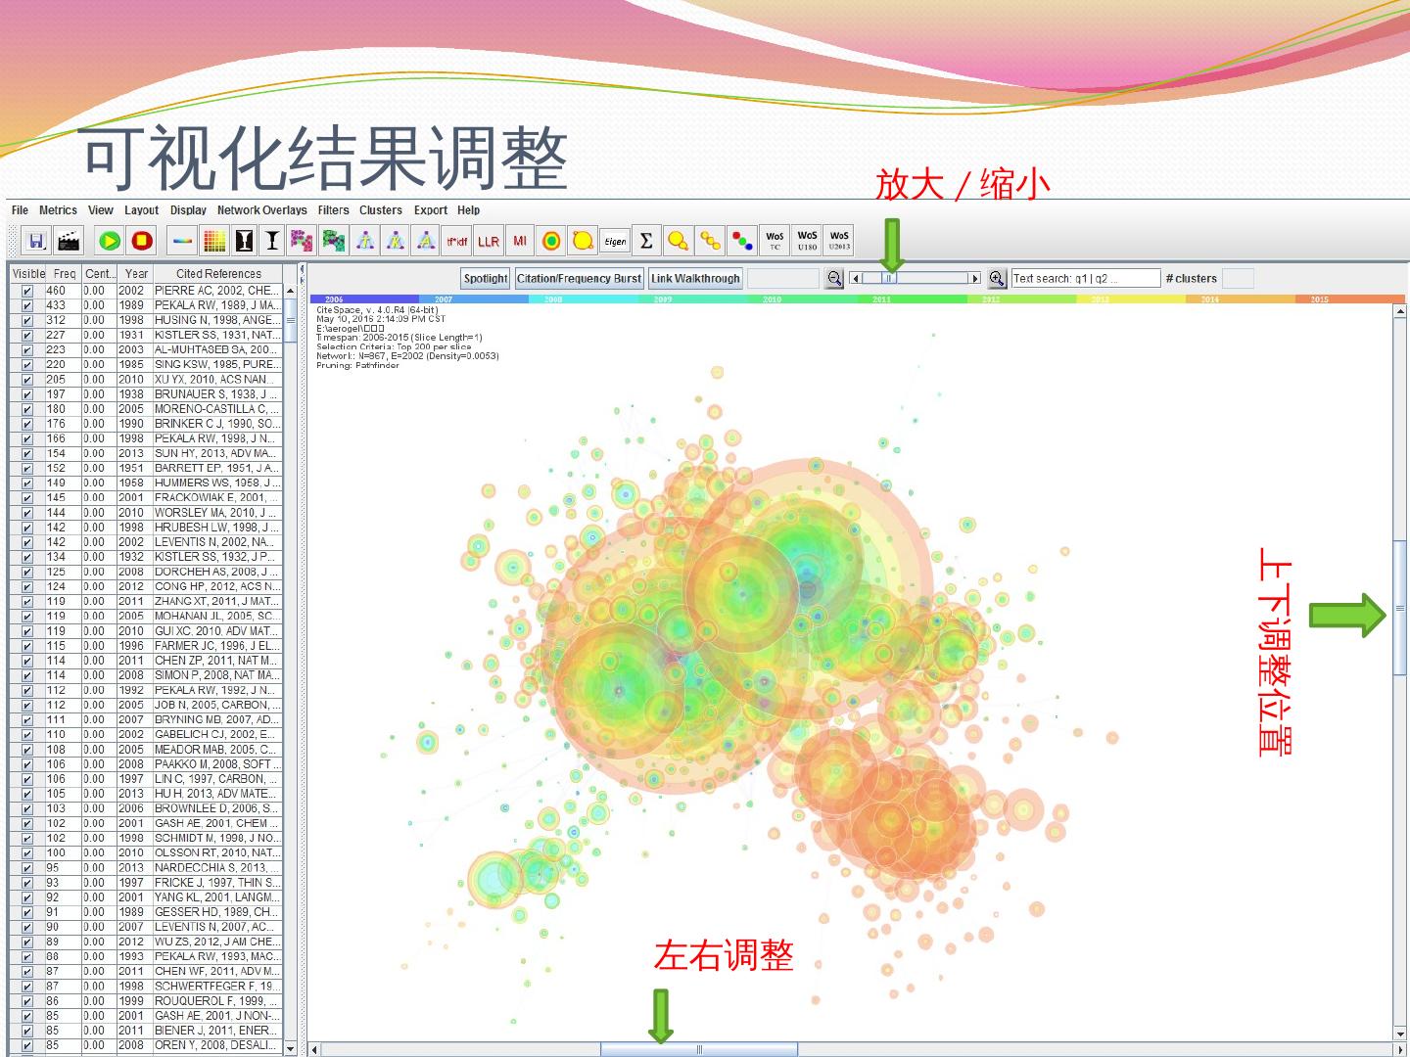This screenshot has width=1410, height=1057.
Task: Click the green cluster blocks icon
Action: (334, 241)
